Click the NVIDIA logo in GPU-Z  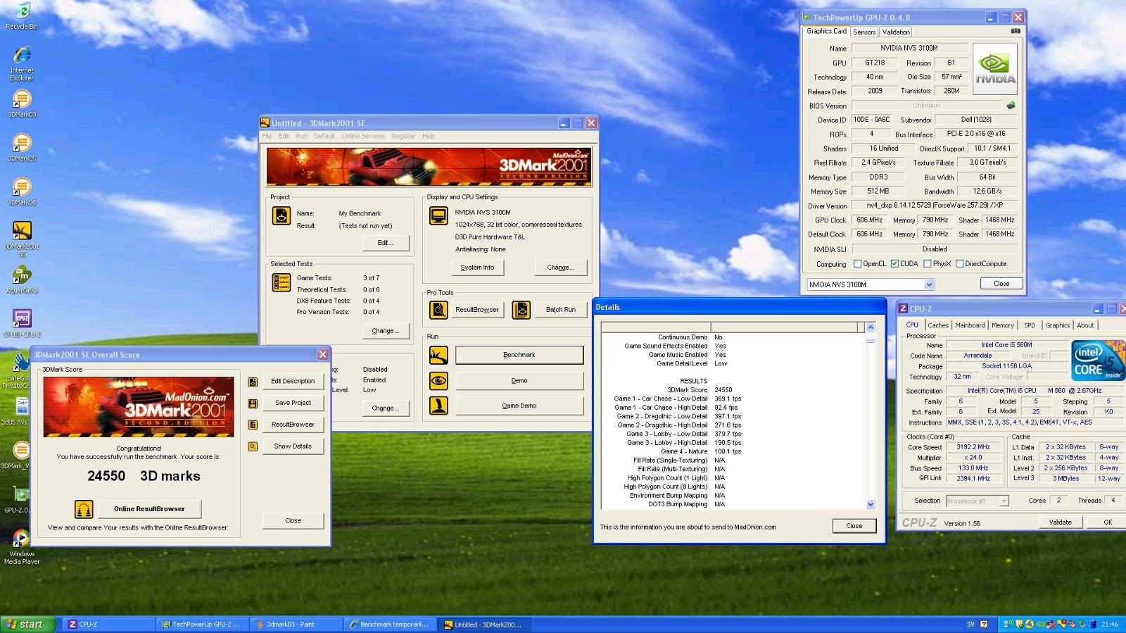pyautogui.click(x=994, y=69)
